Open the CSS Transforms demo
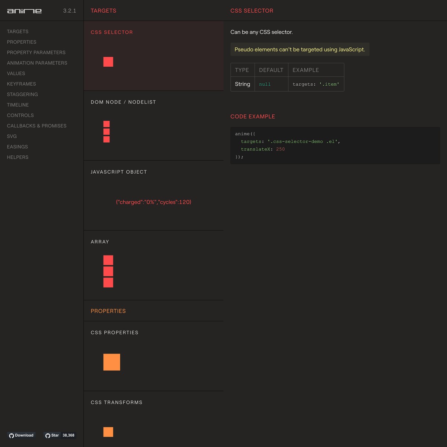The width and height of the screenshot is (447, 447). [x=153, y=419]
